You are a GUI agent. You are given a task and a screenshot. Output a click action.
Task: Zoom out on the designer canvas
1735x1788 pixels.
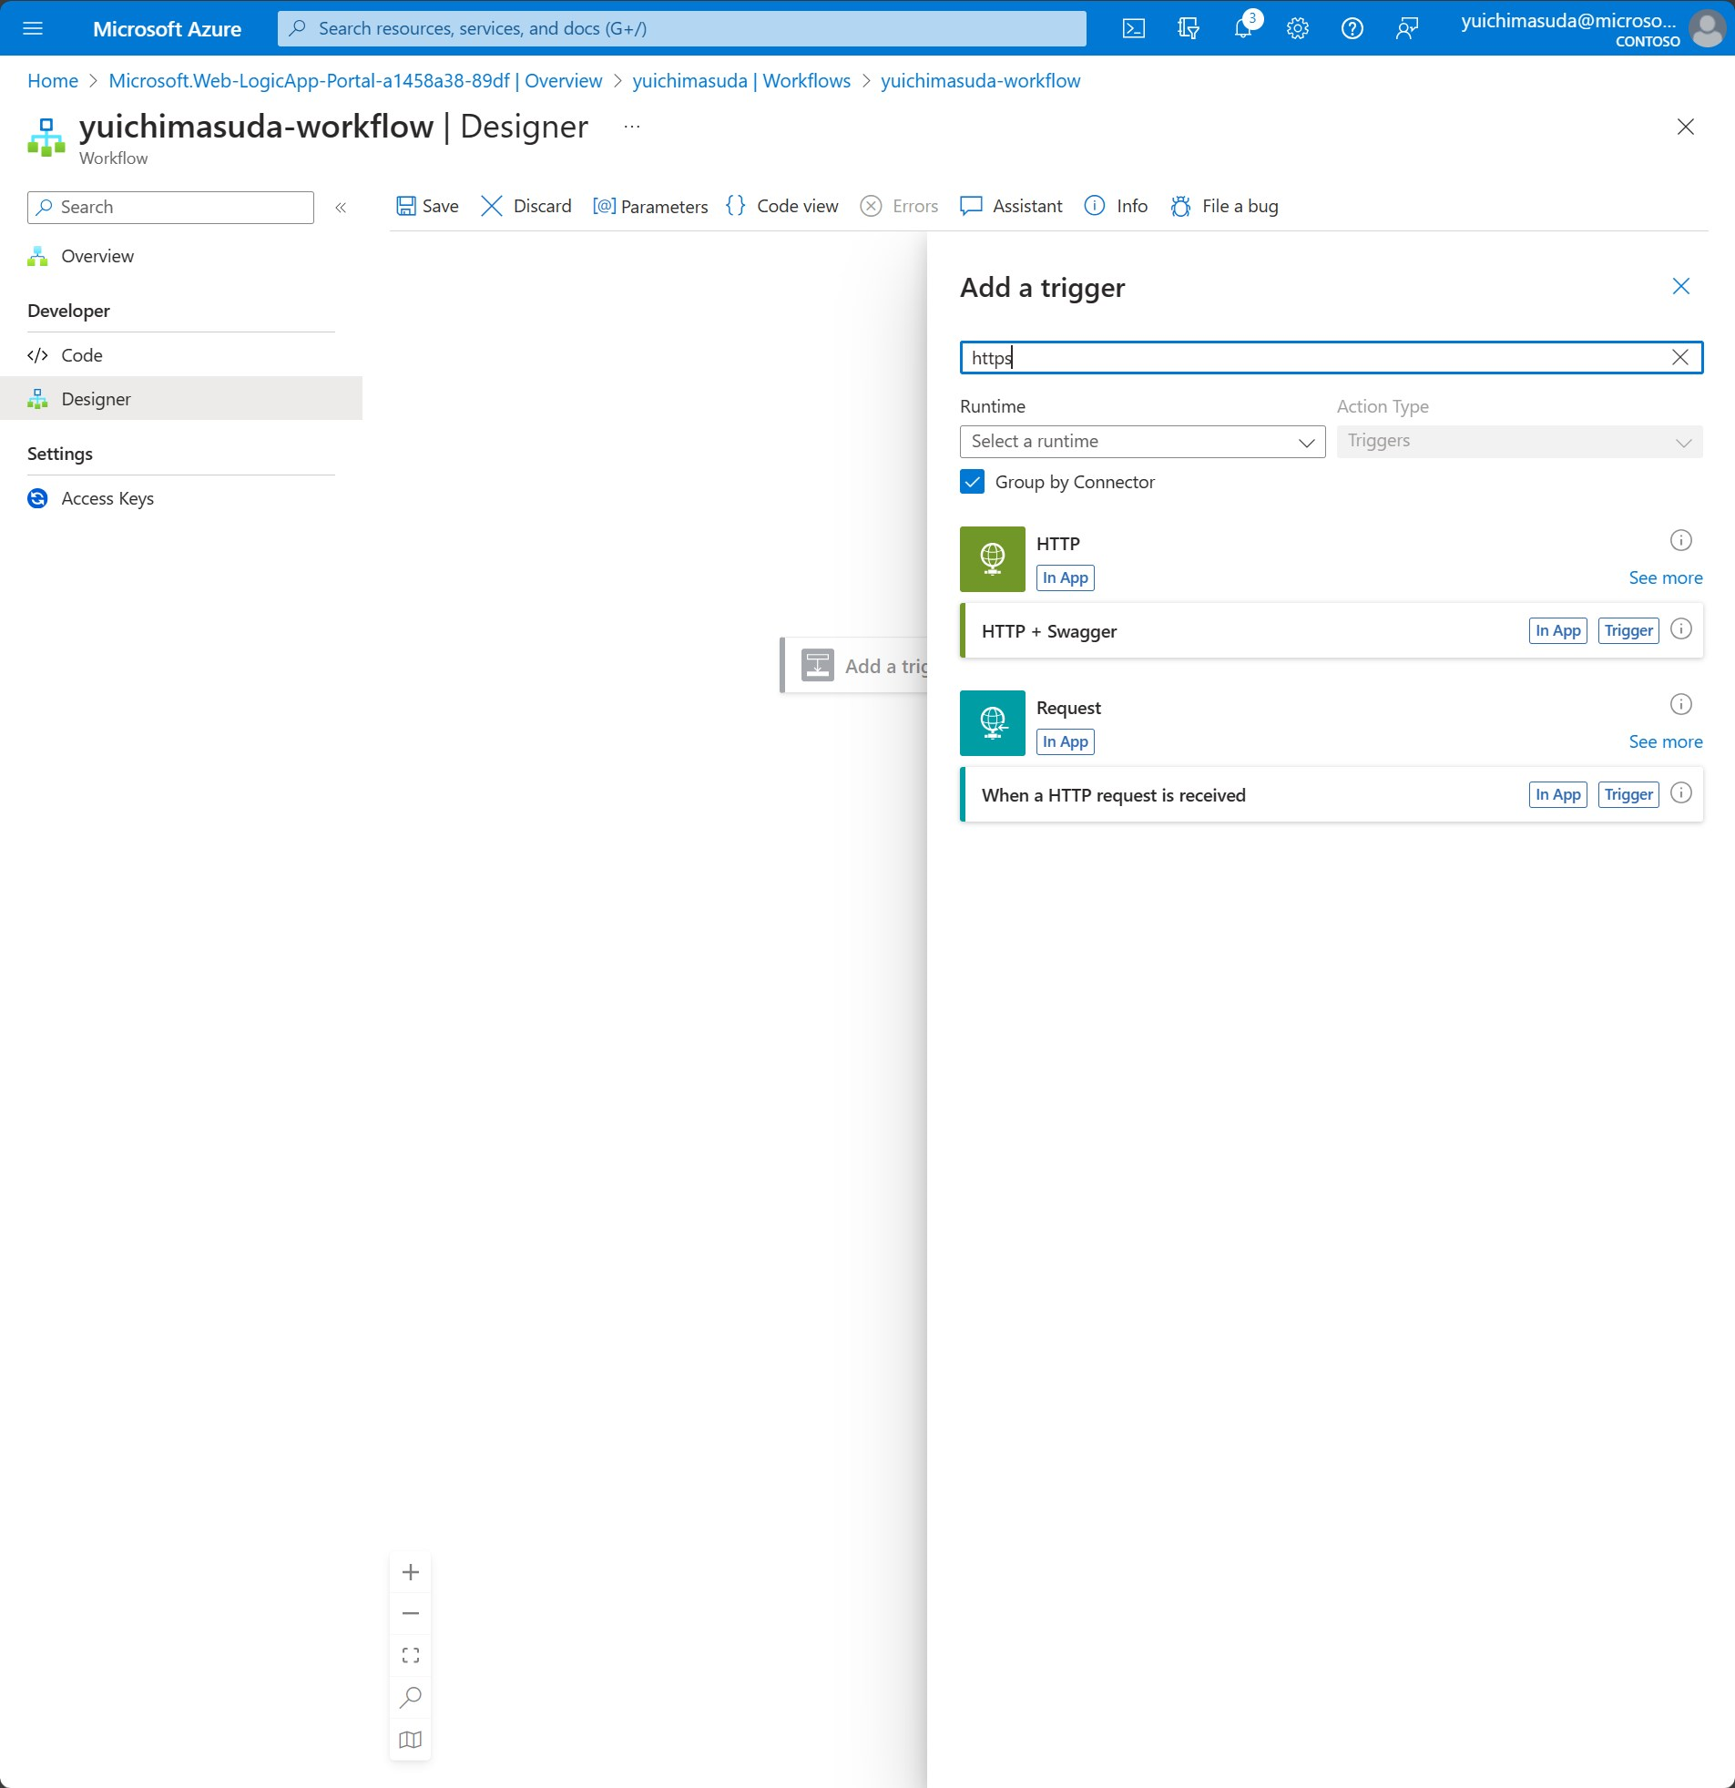point(411,1613)
